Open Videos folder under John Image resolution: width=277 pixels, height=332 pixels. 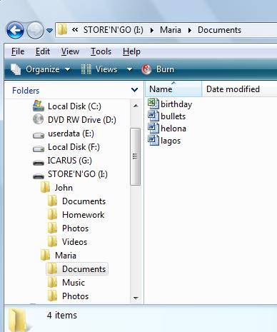click(74, 242)
